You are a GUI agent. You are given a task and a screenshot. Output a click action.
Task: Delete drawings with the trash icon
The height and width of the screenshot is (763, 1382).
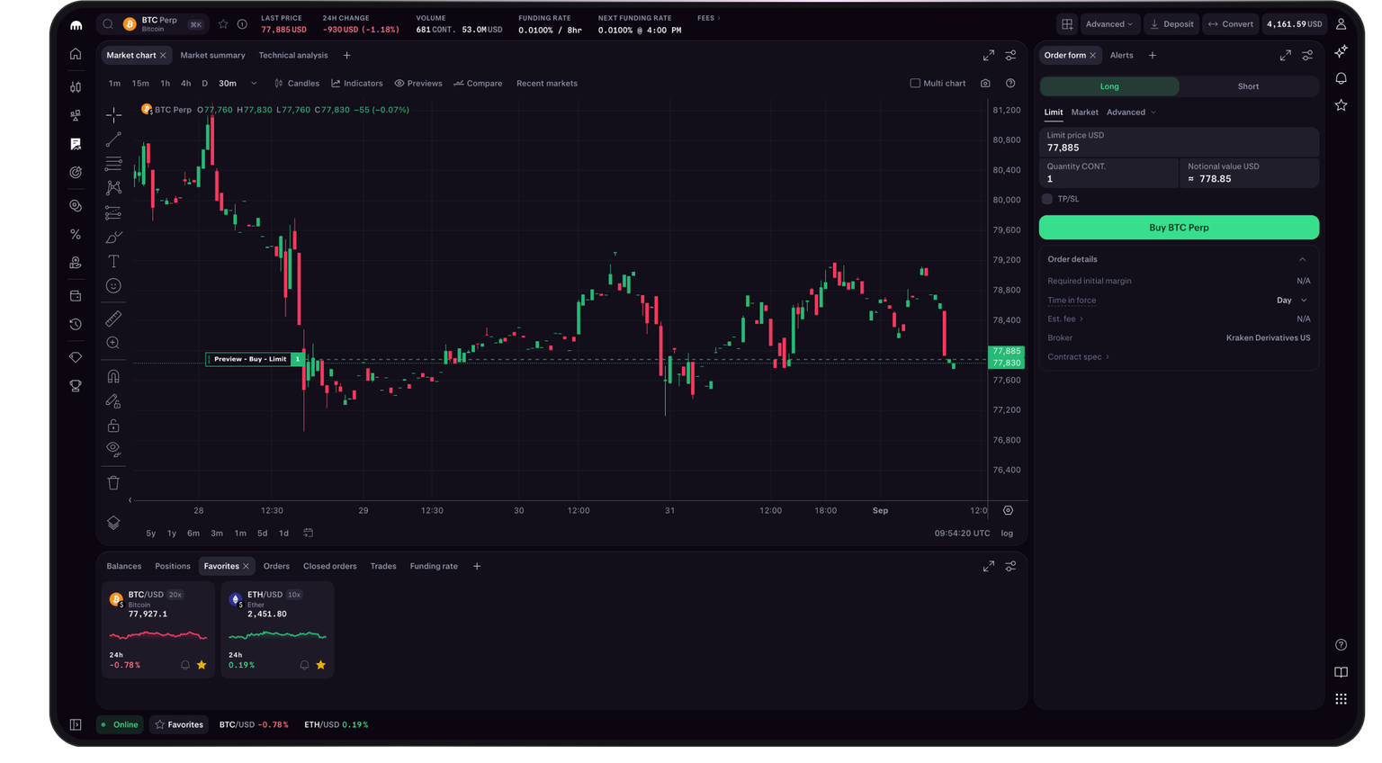(113, 483)
